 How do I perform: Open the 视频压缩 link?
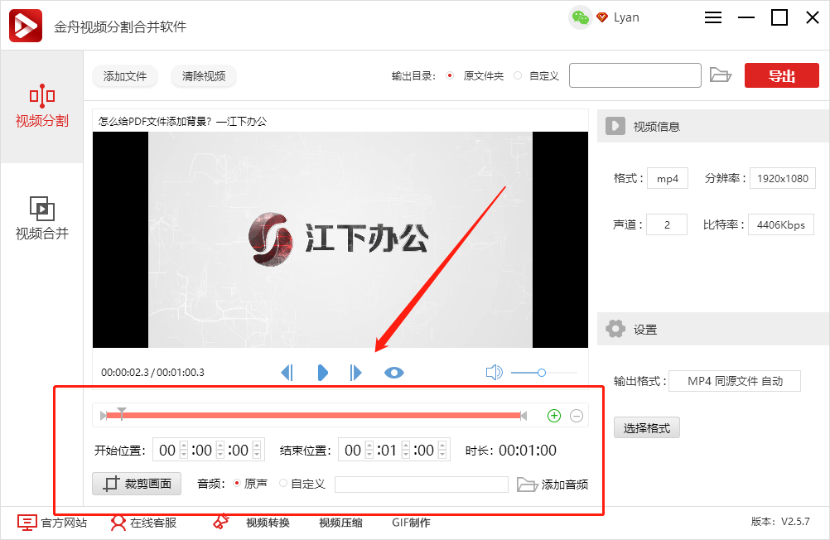(x=341, y=523)
